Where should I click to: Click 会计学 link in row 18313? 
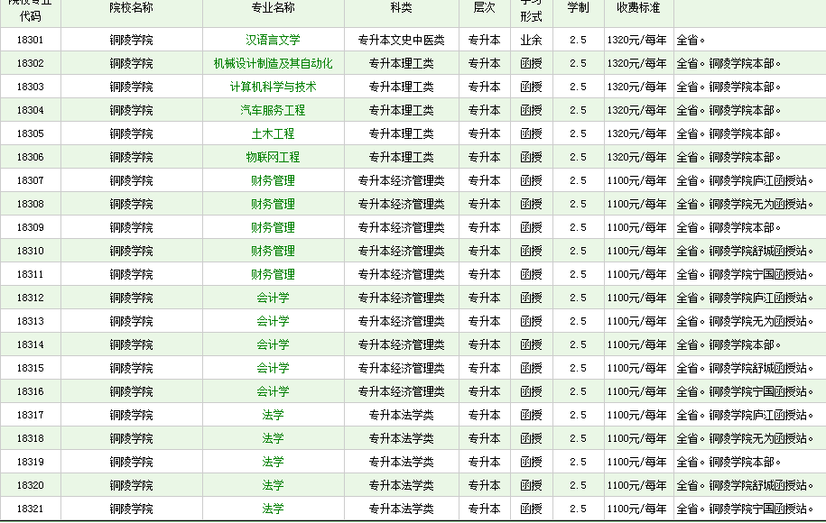click(x=273, y=322)
